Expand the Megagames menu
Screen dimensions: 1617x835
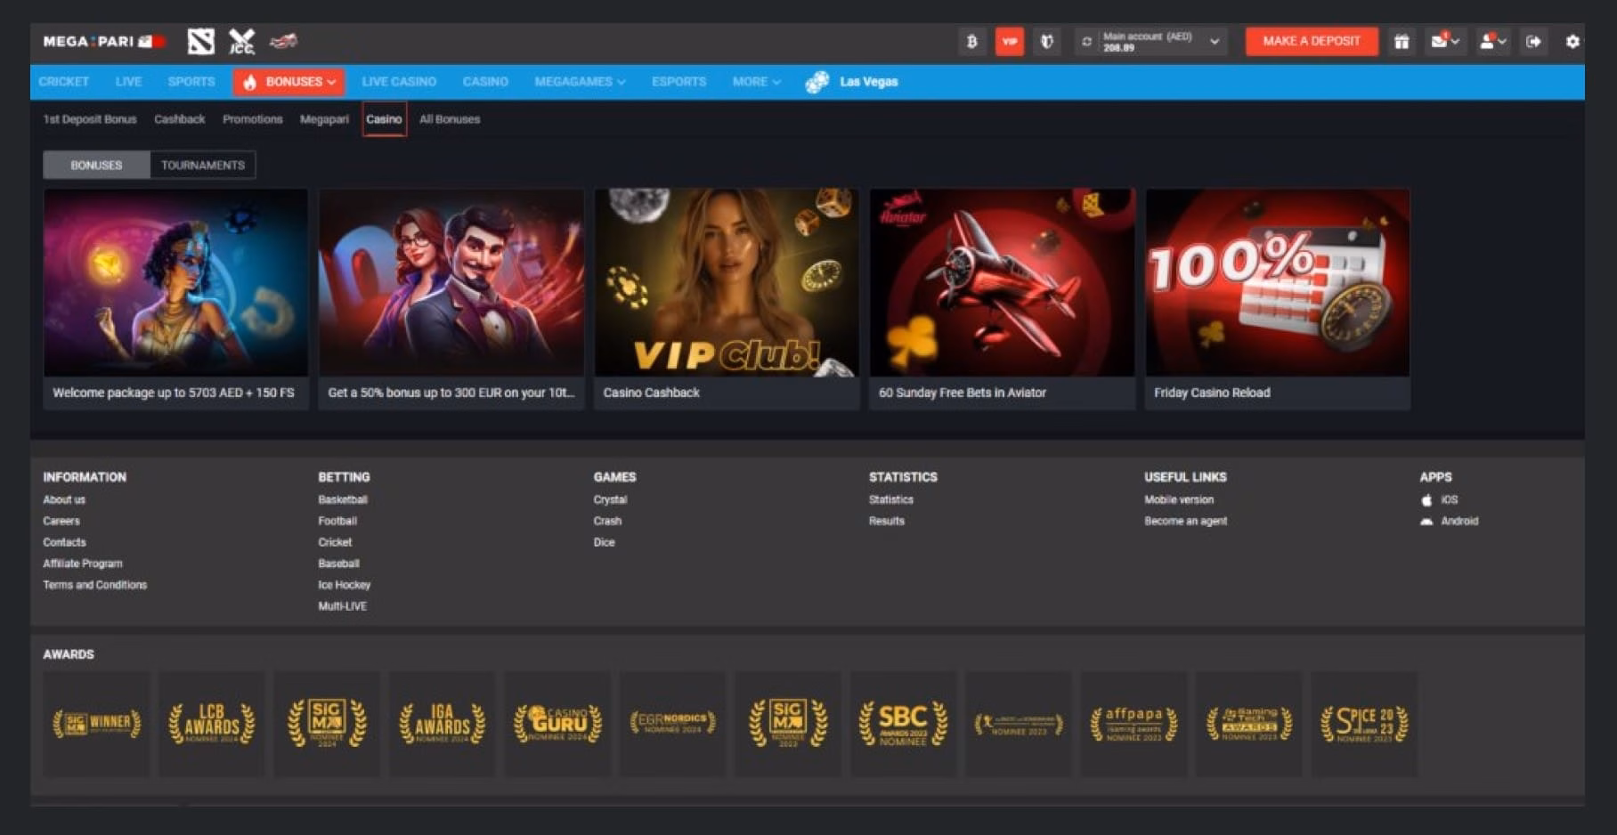(x=580, y=82)
